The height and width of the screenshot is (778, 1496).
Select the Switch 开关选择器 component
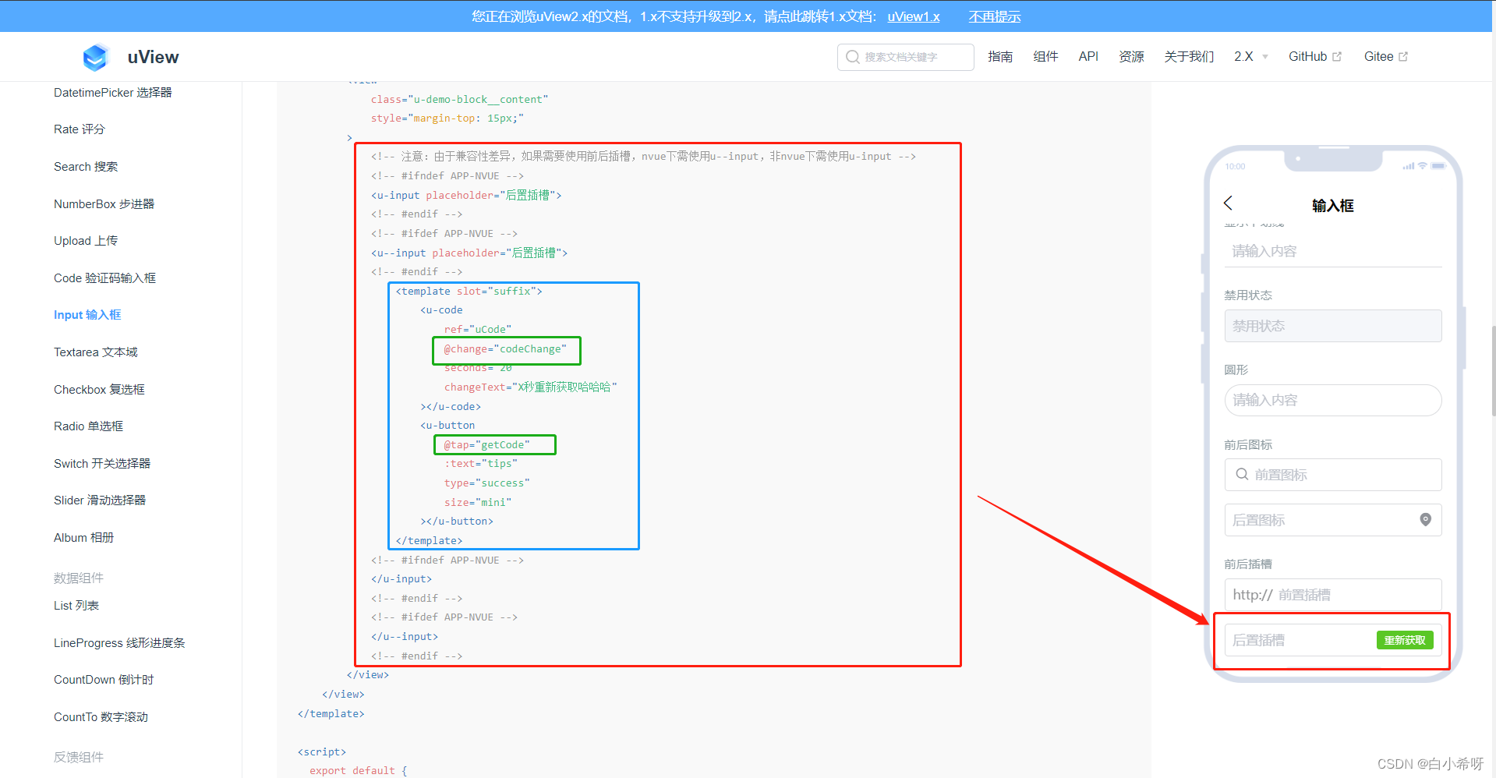coord(102,463)
